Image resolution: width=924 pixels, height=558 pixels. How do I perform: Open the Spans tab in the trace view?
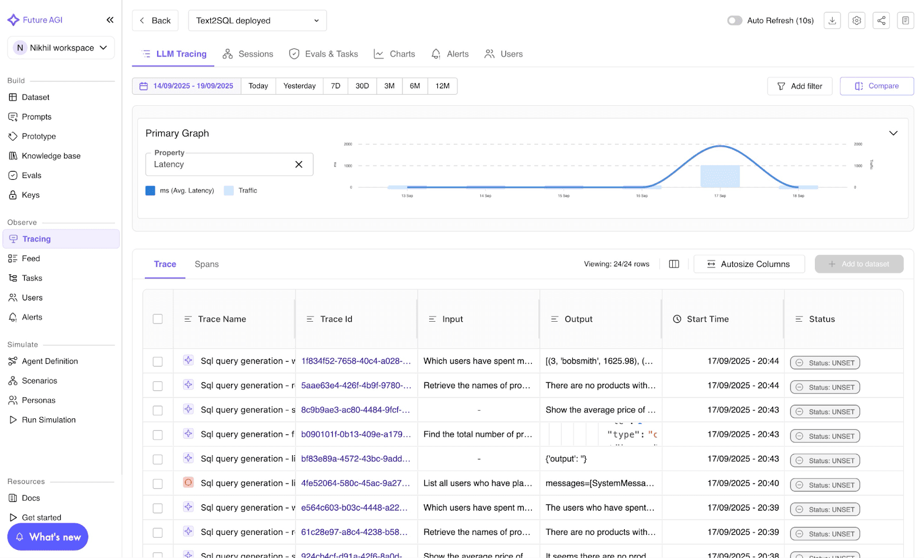(x=206, y=264)
